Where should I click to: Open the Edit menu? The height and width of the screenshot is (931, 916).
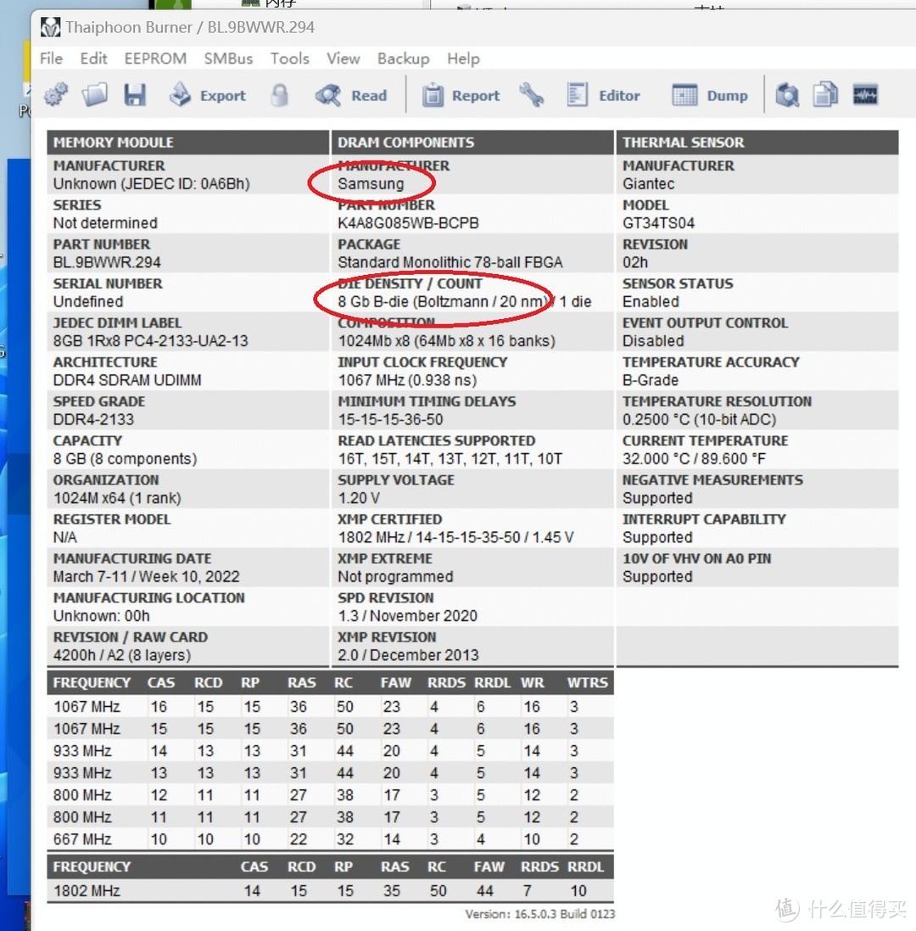click(x=94, y=59)
